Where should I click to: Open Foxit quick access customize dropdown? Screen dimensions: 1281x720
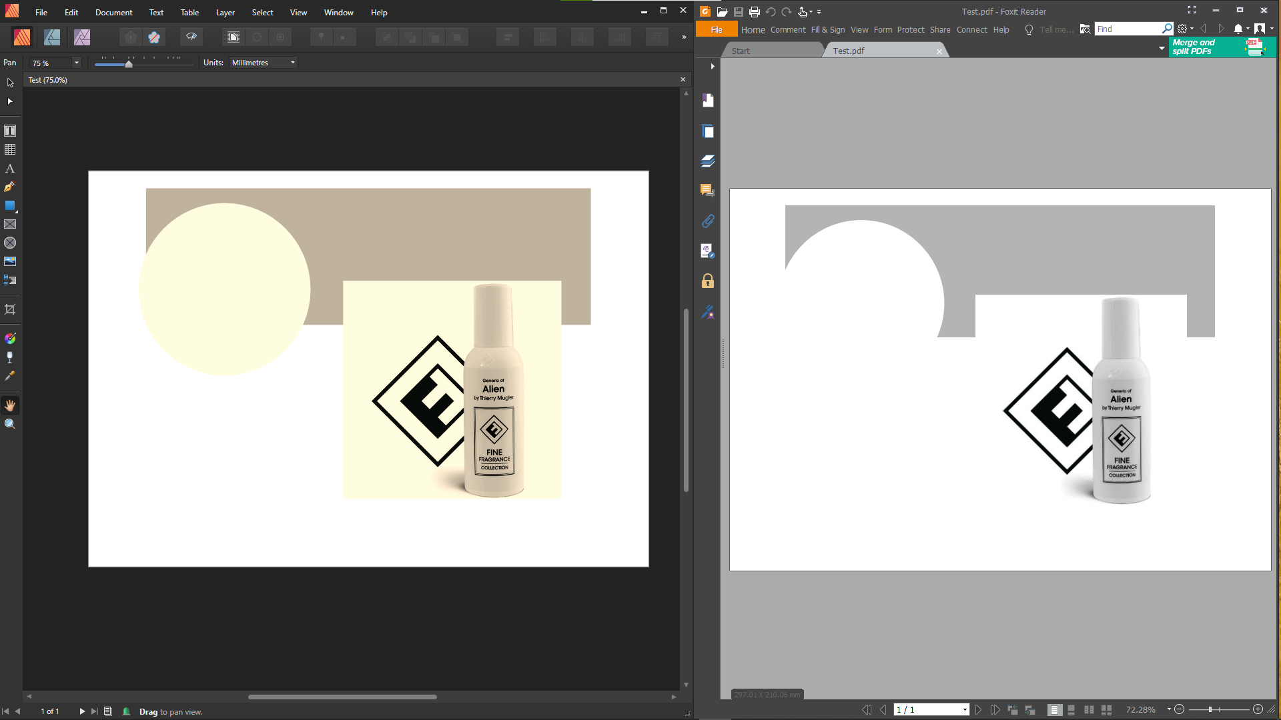pos(819,12)
